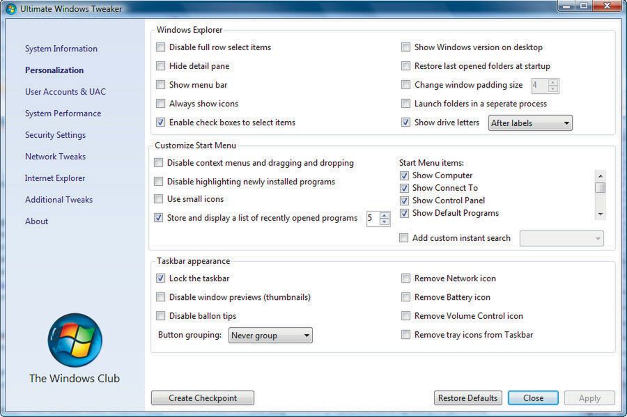
Task: Click the Close button at bottom
Action: coord(534,398)
